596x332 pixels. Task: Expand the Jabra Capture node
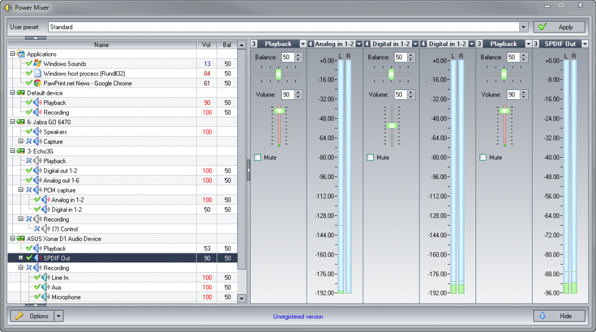21,141
